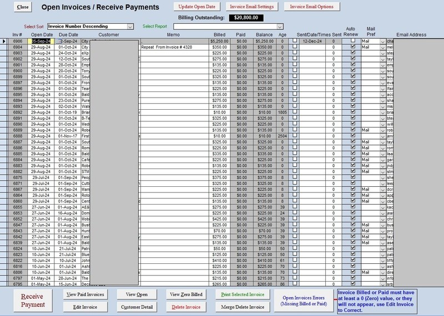Click the Email Address column header
444x316 pixels.
pyautogui.click(x=411, y=35)
